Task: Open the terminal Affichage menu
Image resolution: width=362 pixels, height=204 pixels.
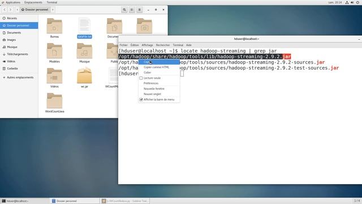Action: click(x=147, y=45)
